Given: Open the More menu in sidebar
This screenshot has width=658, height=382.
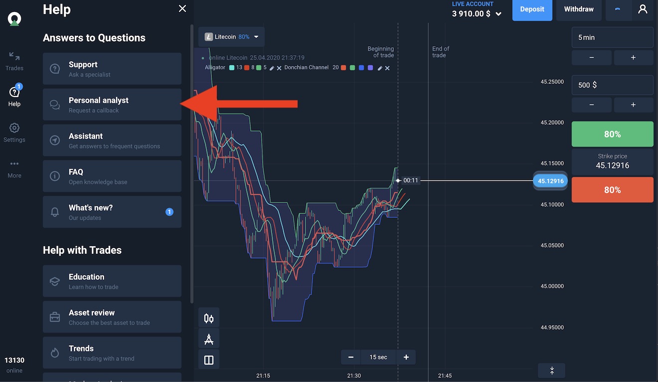Looking at the screenshot, I should (x=14, y=168).
